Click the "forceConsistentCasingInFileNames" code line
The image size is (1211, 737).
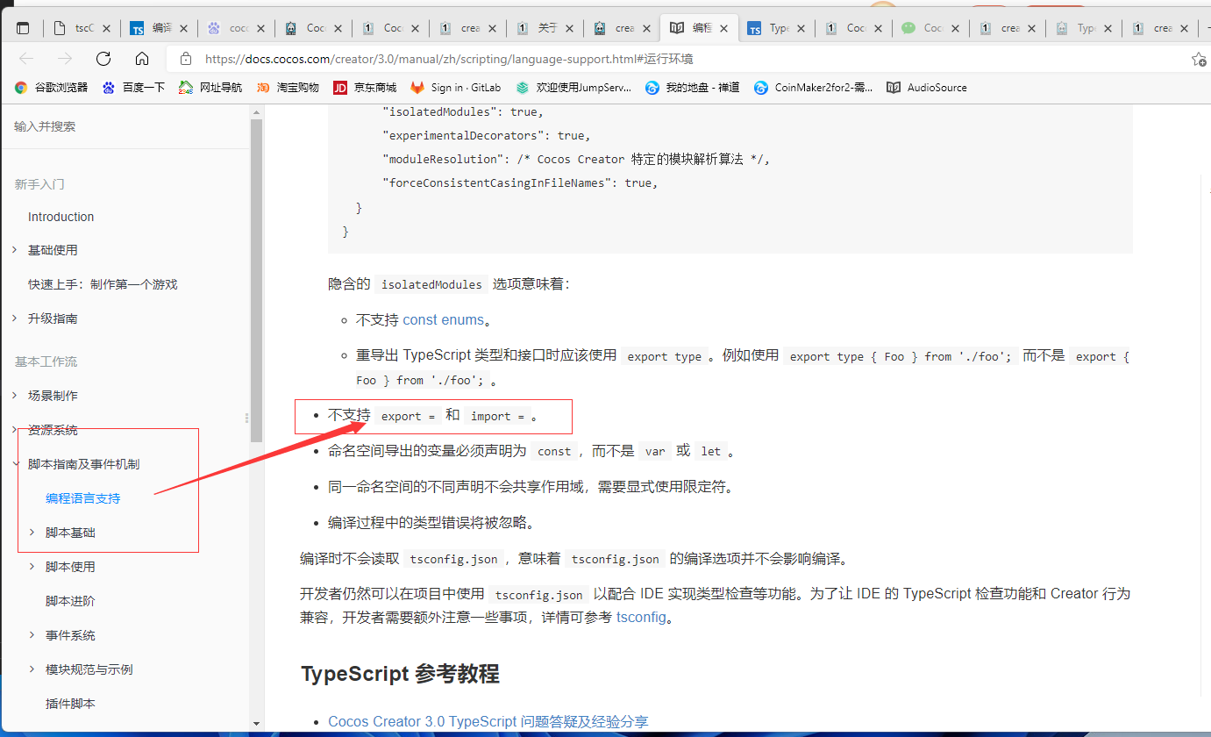tap(520, 183)
